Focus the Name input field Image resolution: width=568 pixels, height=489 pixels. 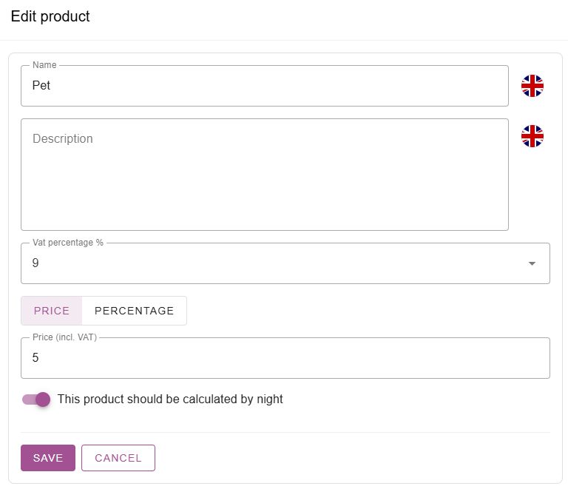[x=264, y=86]
